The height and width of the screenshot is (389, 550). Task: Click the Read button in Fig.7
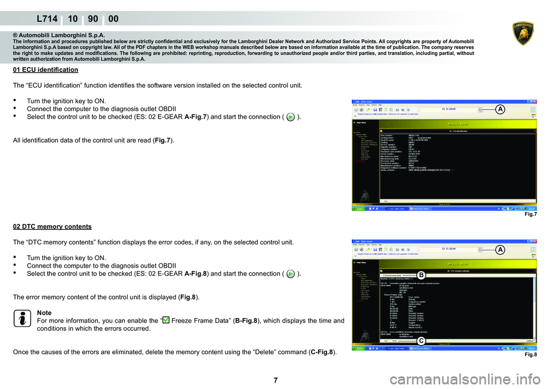click(x=385, y=201)
